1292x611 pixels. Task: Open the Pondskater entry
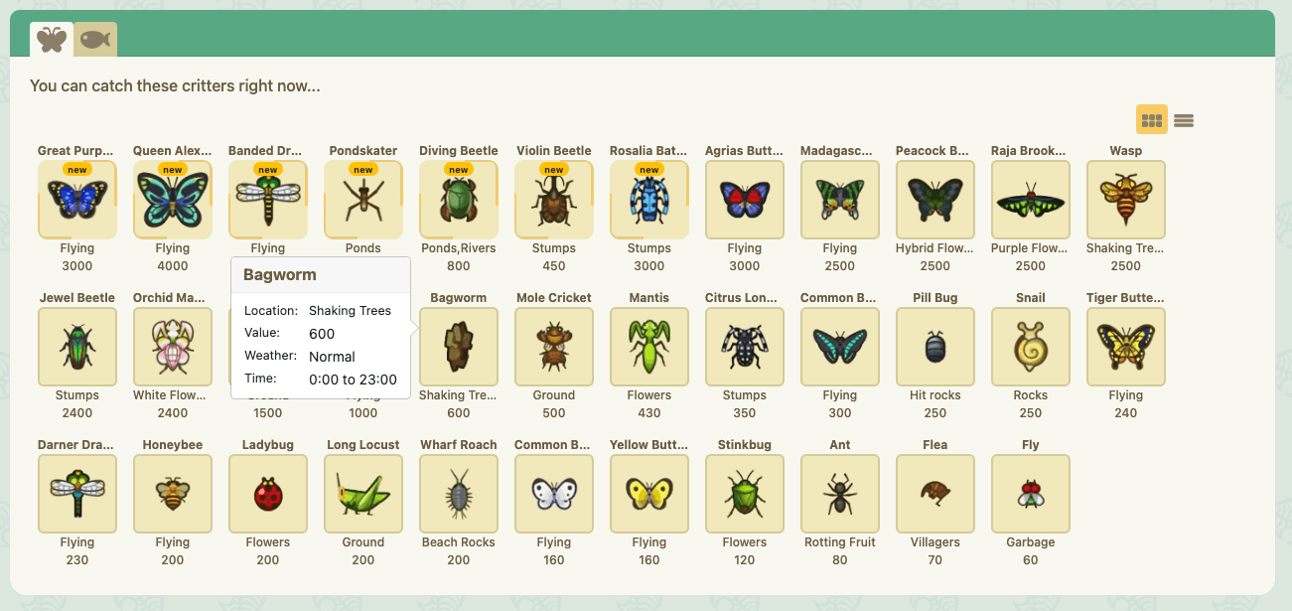362,199
